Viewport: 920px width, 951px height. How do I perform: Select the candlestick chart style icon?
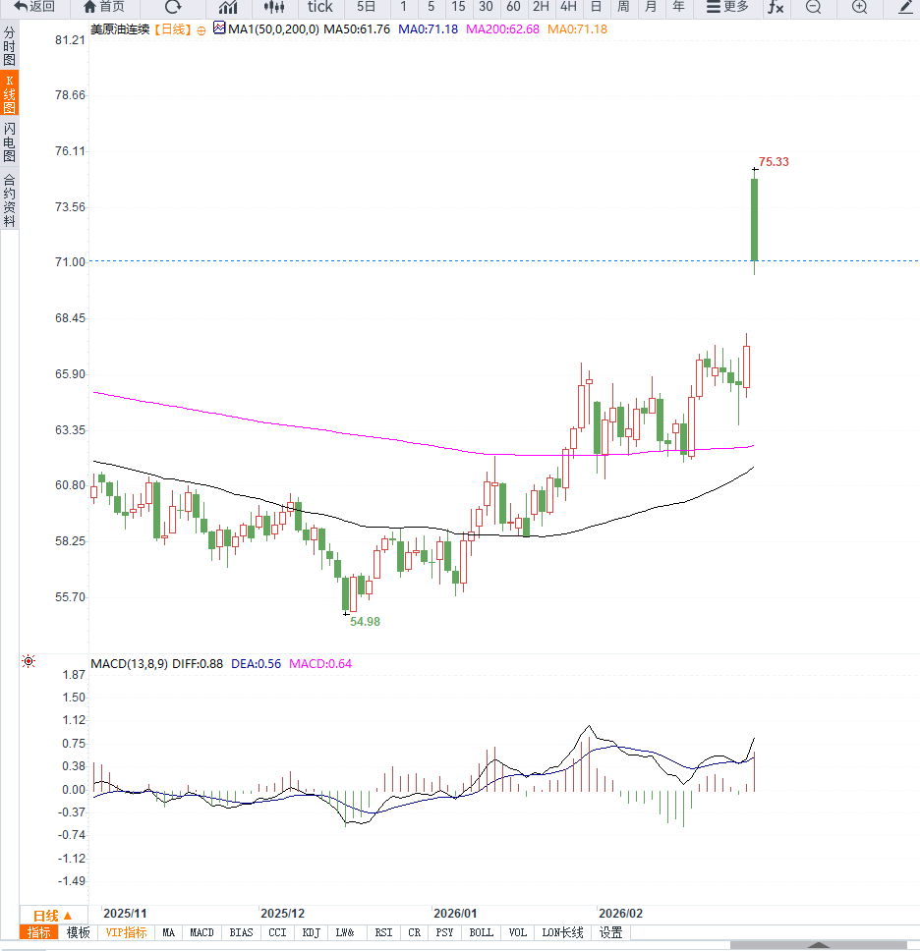coord(274,7)
